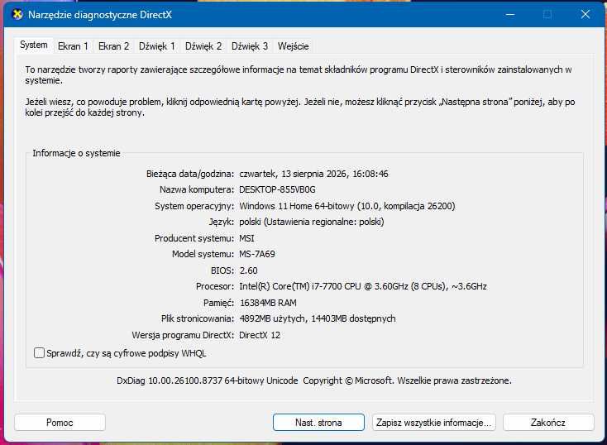Click the Procesor label
Viewport: 607px width, 445px height.
(215, 286)
